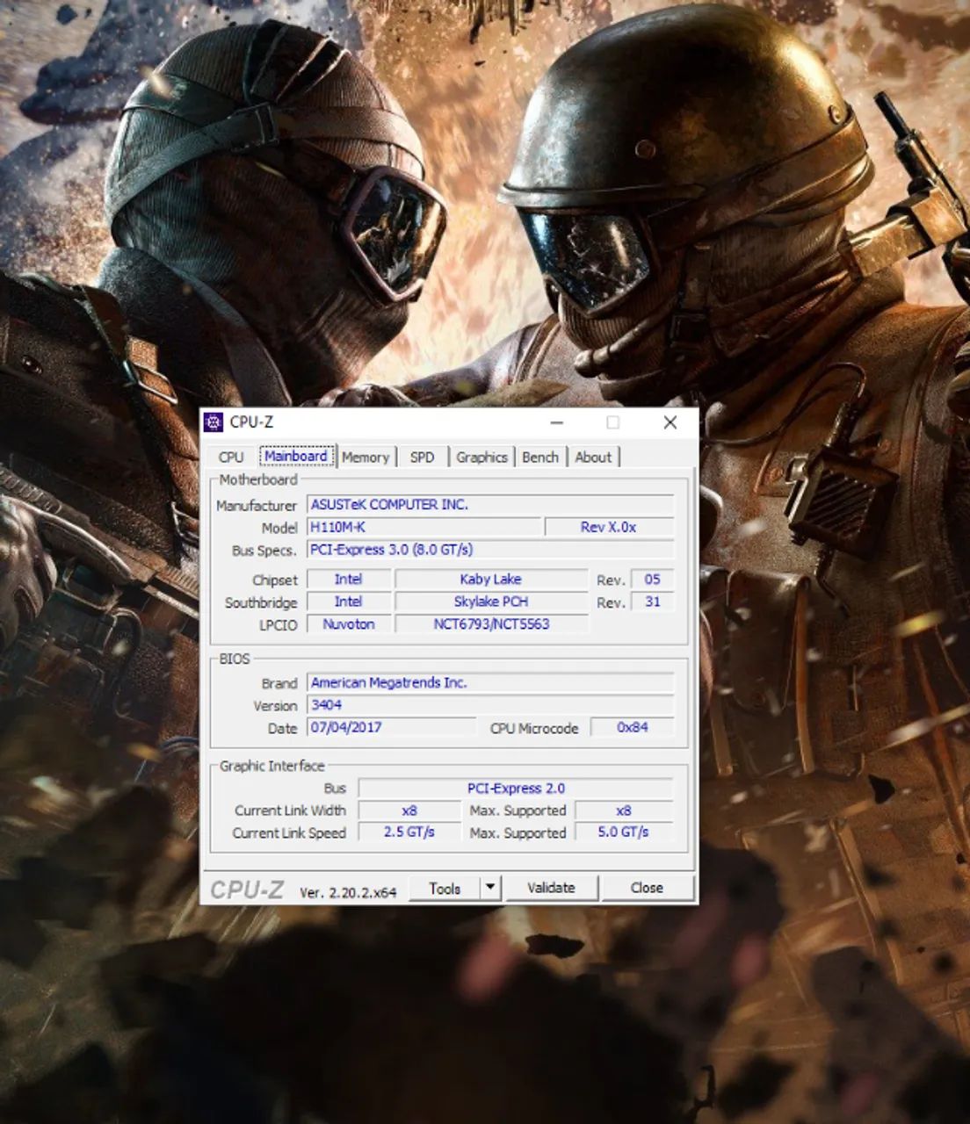Switch to the Bench tab
The height and width of the screenshot is (1124, 970).
click(x=540, y=458)
